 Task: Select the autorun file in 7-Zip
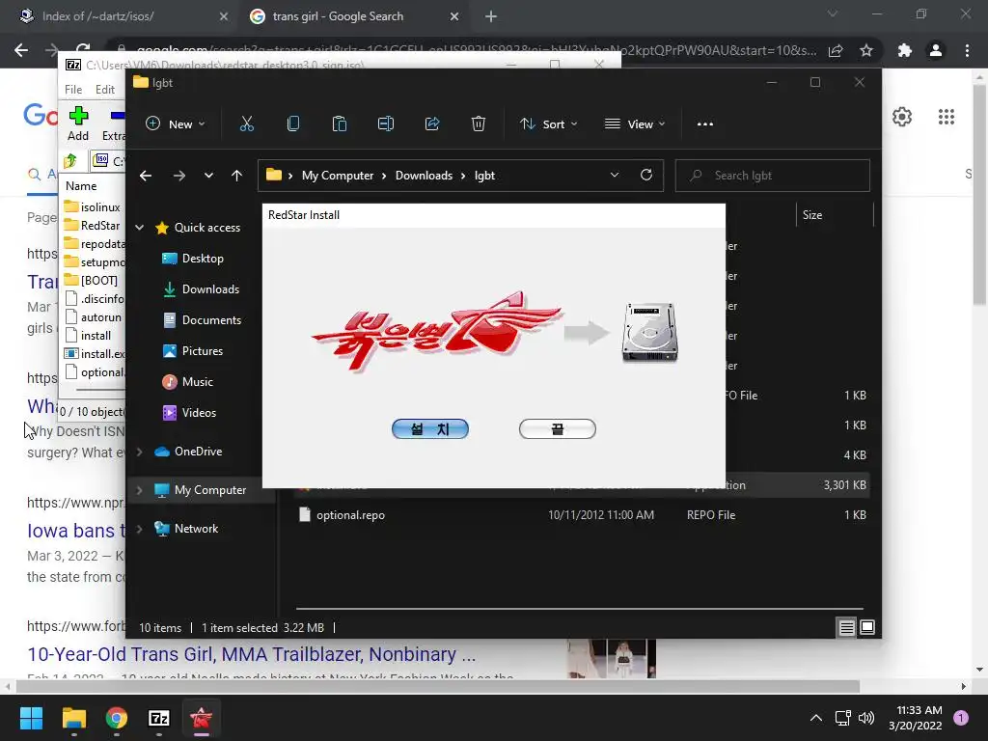pos(94,316)
